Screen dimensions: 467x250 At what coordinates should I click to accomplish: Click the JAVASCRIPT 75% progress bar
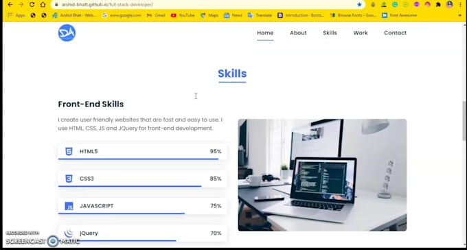122,214
